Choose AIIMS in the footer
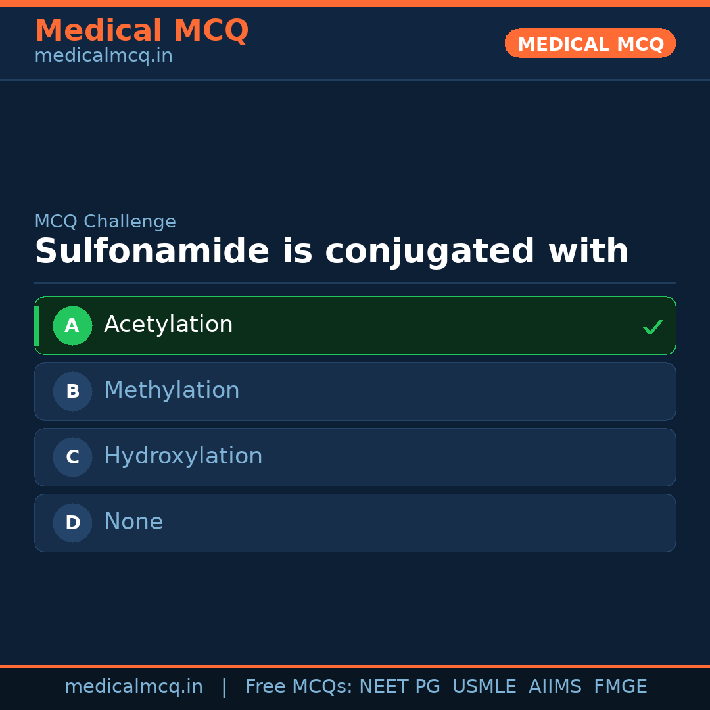710x710 pixels. coord(555,687)
